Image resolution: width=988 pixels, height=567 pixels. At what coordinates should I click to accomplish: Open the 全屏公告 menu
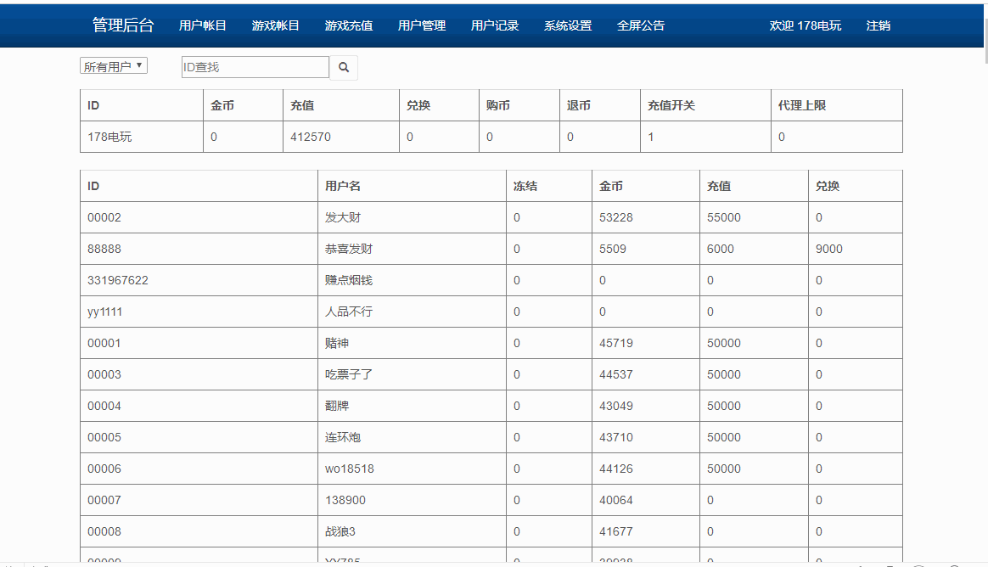[641, 25]
